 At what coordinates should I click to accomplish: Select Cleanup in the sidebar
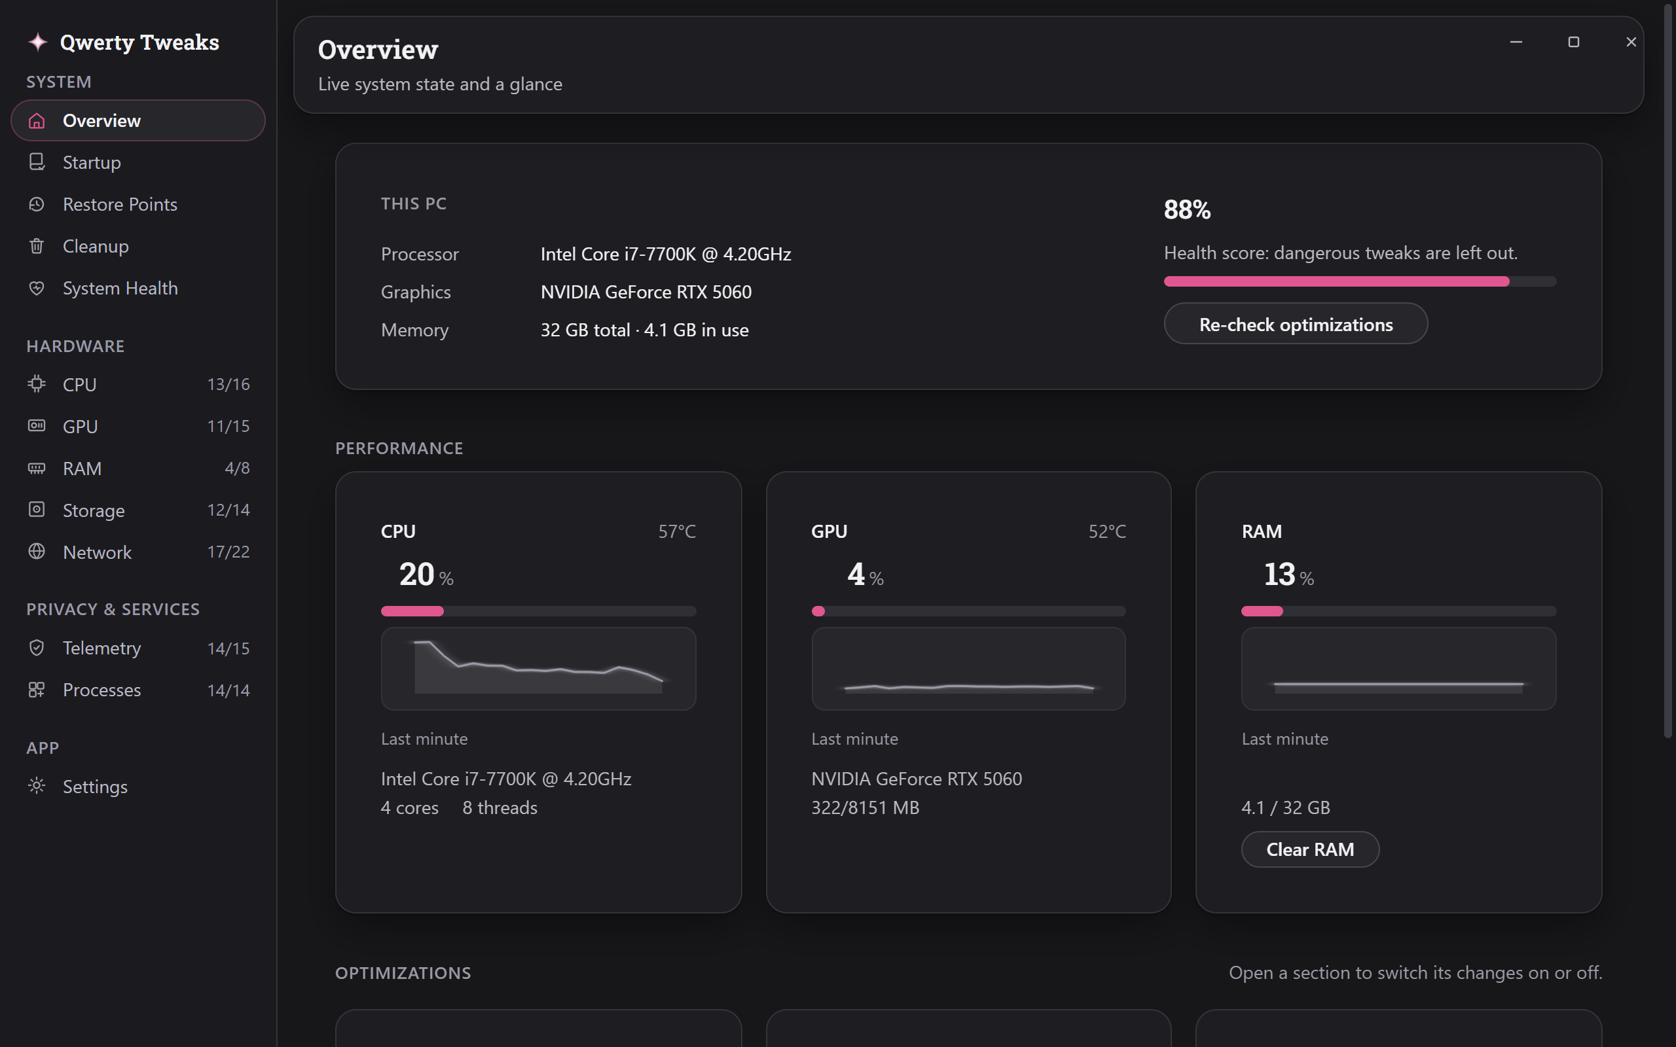138,246
